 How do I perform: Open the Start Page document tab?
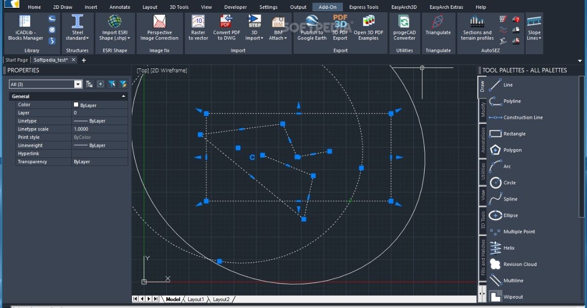tap(17, 60)
